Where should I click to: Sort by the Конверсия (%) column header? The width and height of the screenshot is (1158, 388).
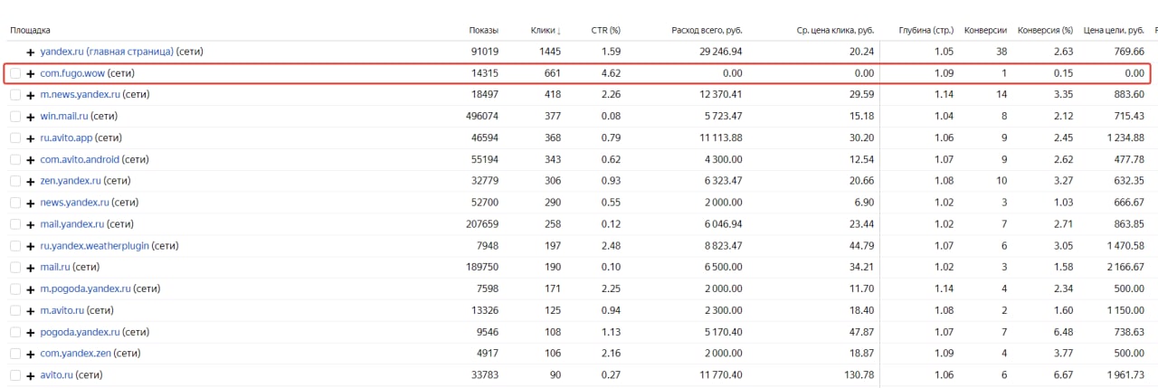tap(1045, 30)
